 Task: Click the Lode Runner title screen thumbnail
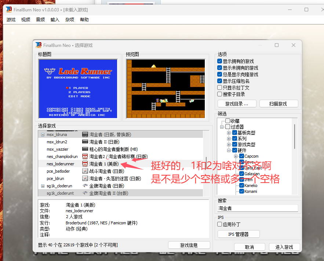coord(78,89)
